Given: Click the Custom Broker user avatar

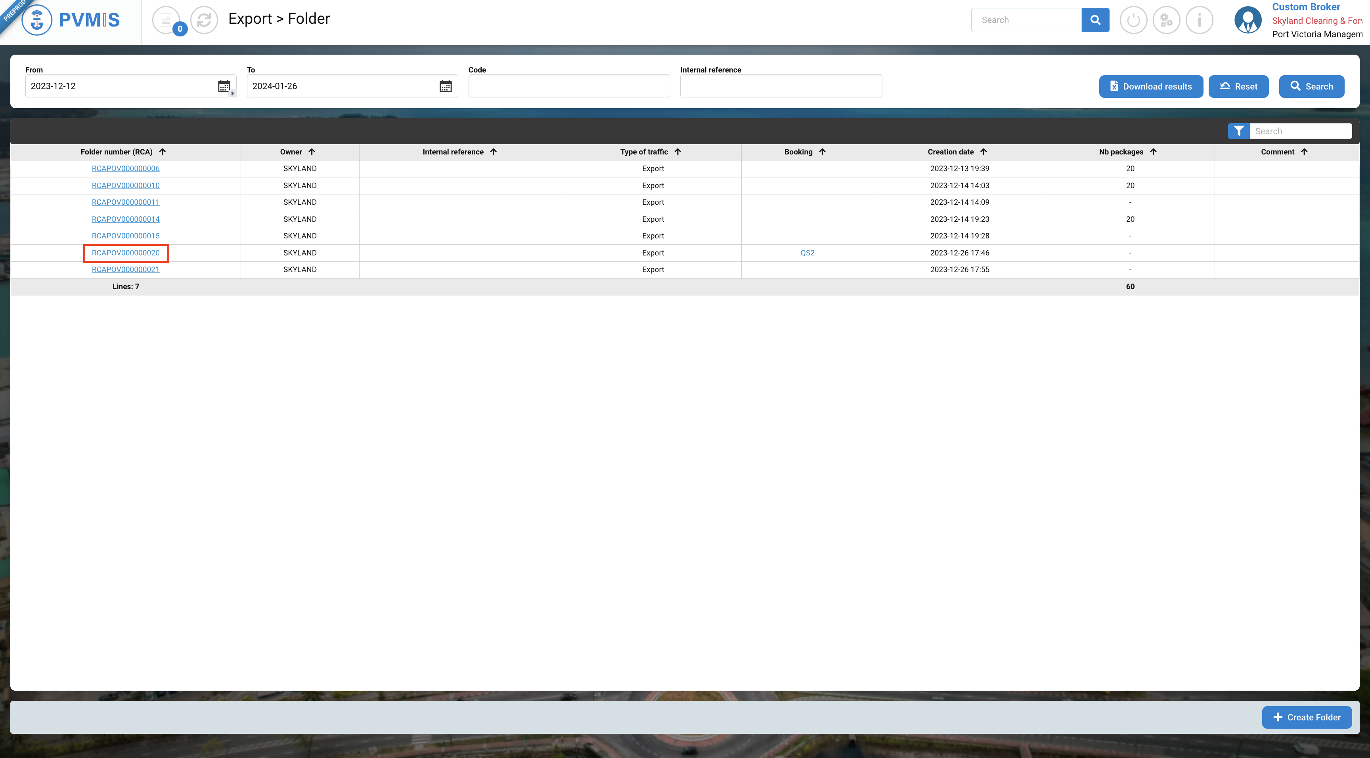Looking at the screenshot, I should coord(1248,20).
